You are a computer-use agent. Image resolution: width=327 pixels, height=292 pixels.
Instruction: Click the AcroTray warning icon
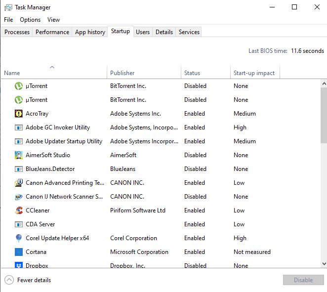[x=19, y=114]
